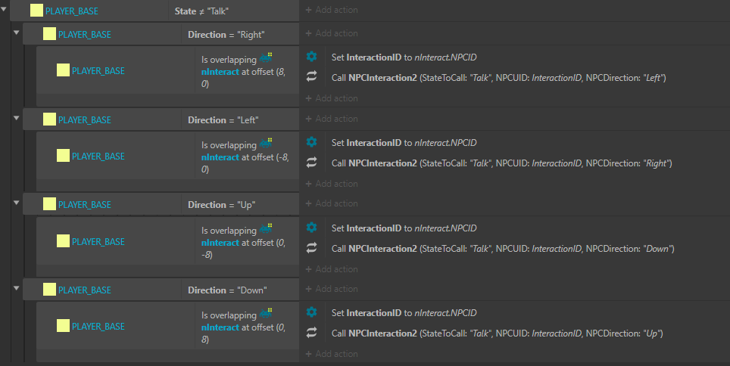Collapse the Direction = "Up" sub-event
Image resolution: width=730 pixels, height=366 pixels.
17,203
